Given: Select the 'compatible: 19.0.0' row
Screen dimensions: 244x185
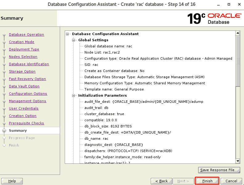Looking at the screenshot, I should pos(101,120).
